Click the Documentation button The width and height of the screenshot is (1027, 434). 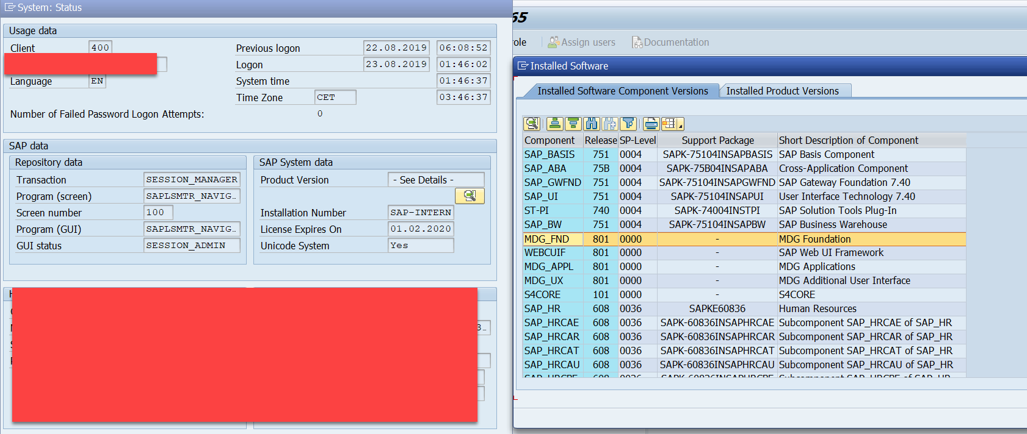tap(670, 42)
